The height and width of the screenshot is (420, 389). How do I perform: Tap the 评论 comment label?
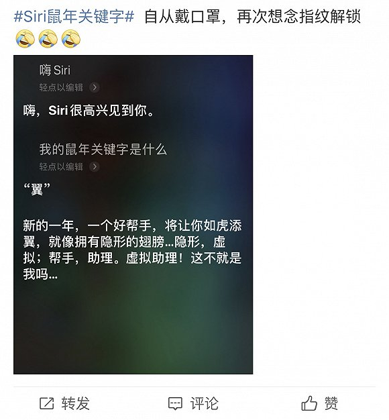pyautogui.click(x=205, y=403)
